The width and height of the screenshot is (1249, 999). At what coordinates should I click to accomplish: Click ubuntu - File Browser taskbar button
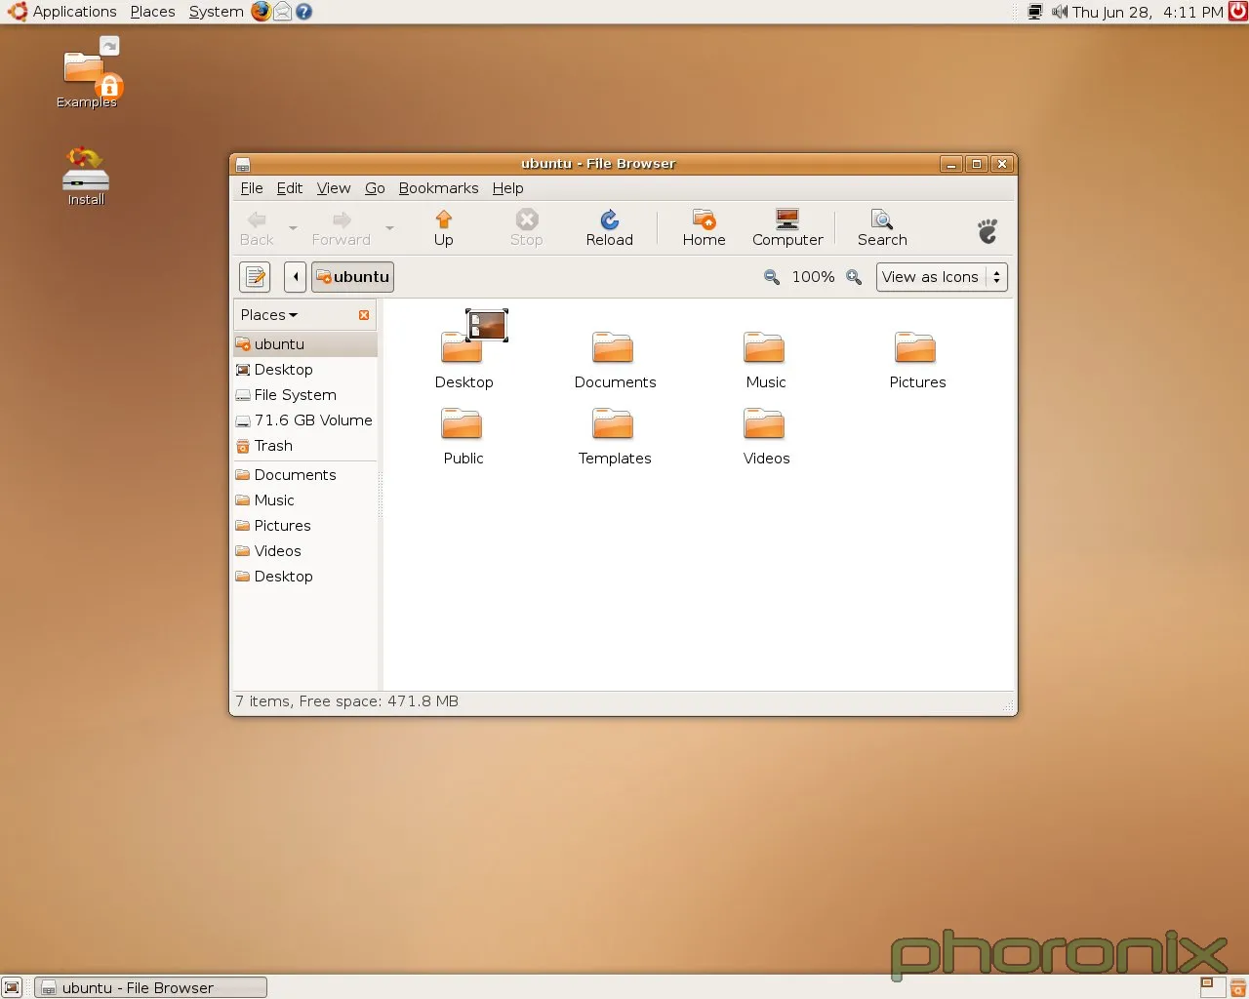(x=150, y=987)
